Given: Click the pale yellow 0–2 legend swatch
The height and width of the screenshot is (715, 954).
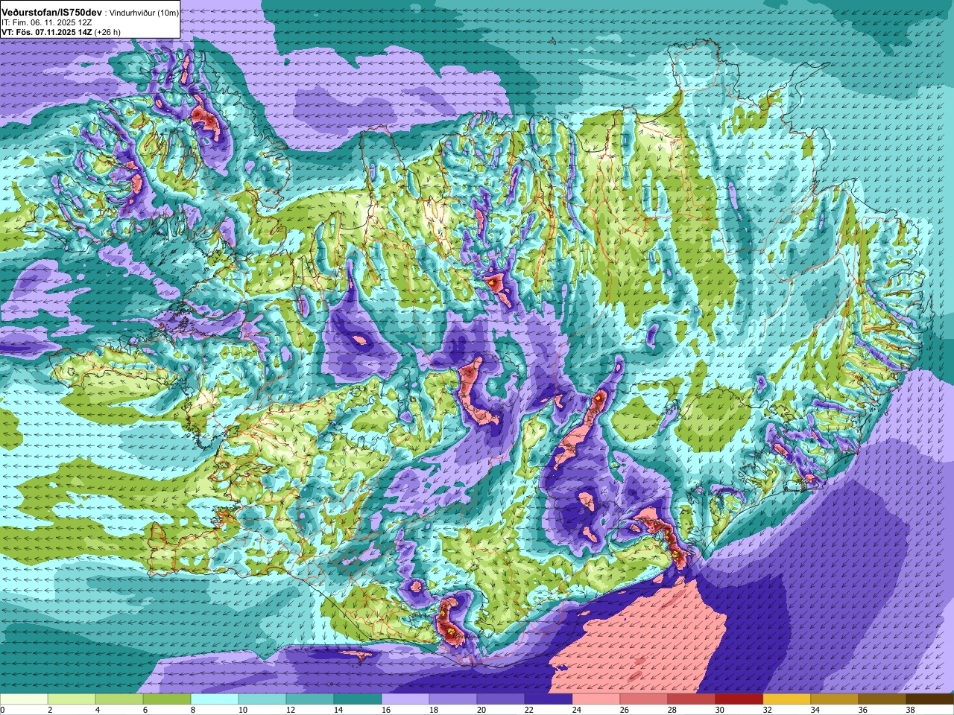Looking at the screenshot, I should [x=24, y=699].
